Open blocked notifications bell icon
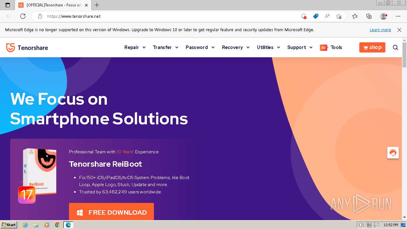Viewport: 407px width, 229px height. point(304,16)
